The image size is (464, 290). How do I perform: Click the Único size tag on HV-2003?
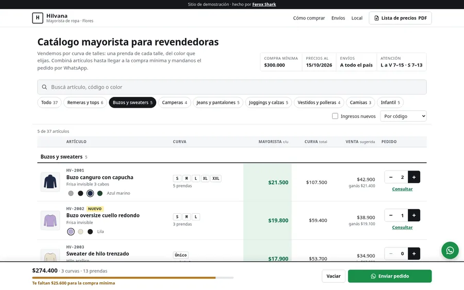coord(180,255)
